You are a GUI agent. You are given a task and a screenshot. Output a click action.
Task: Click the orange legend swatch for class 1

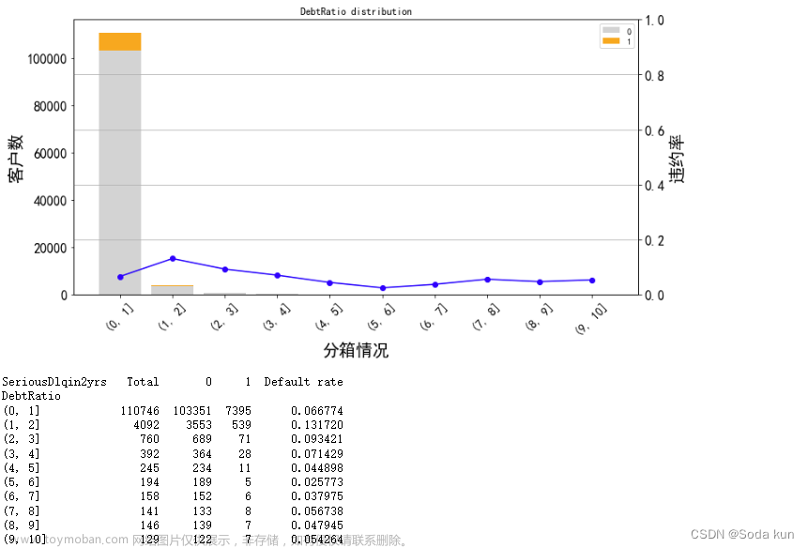(x=611, y=40)
